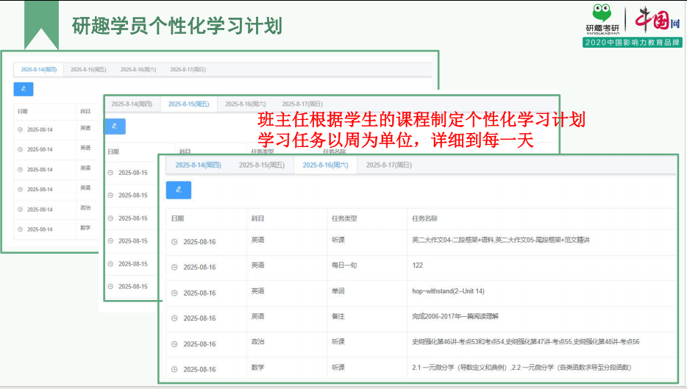
Task: Click the 科目 column header in the back window
Action: coord(85,112)
